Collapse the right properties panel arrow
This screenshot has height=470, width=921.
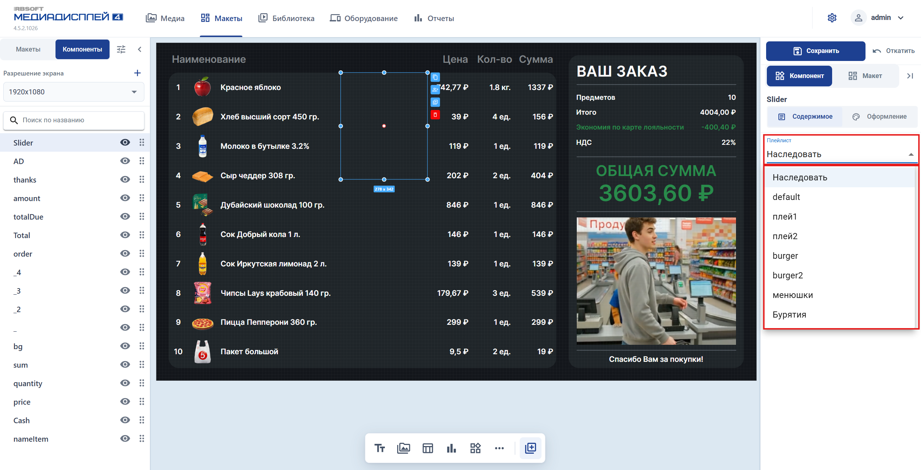point(910,76)
